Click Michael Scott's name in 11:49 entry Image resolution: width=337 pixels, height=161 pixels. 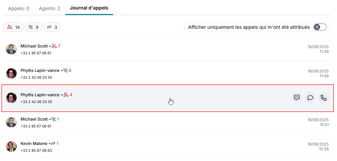tap(34, 46)
